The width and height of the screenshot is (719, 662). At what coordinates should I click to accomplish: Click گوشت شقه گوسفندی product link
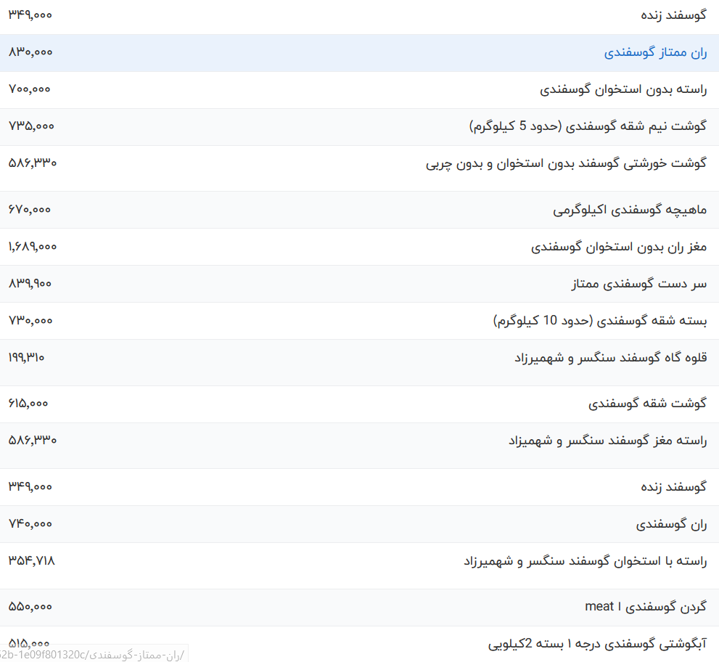pyautogui.click(x=647, y=404)
